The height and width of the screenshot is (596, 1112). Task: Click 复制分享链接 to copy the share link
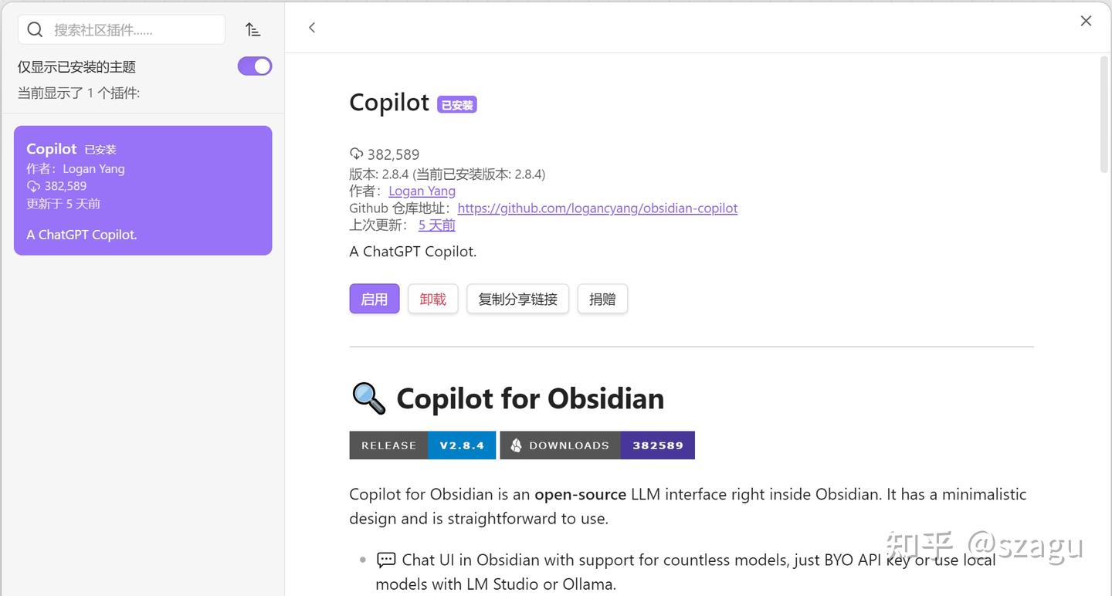(x=517, y=299)
